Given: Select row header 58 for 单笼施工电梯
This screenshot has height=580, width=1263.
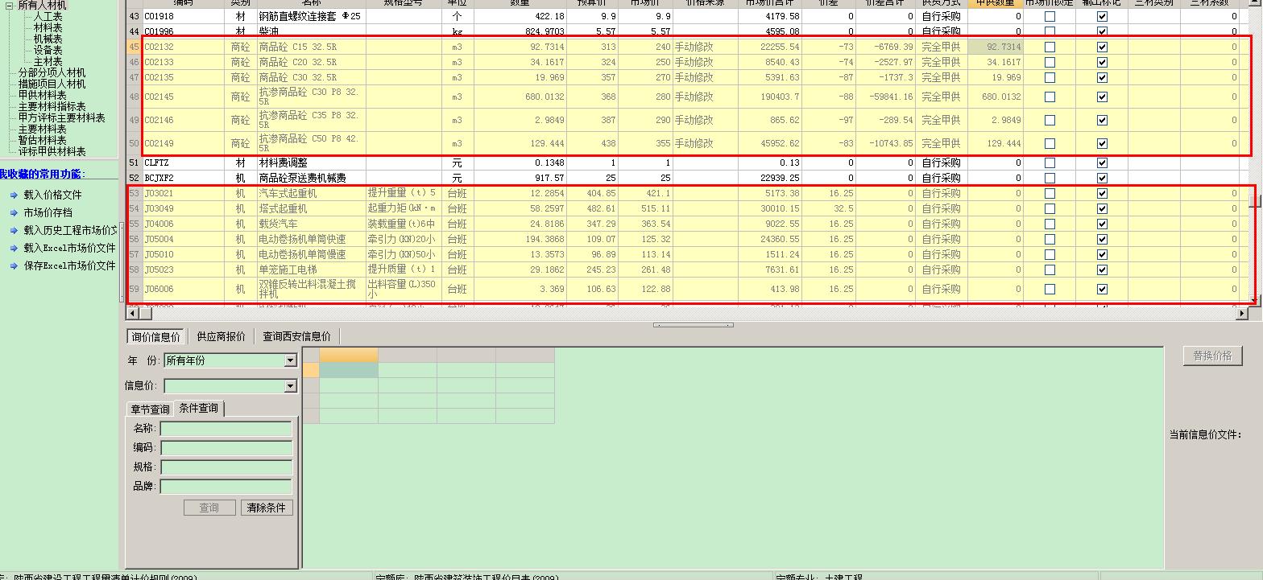Looking at the screenshot, I should [135, 269].
